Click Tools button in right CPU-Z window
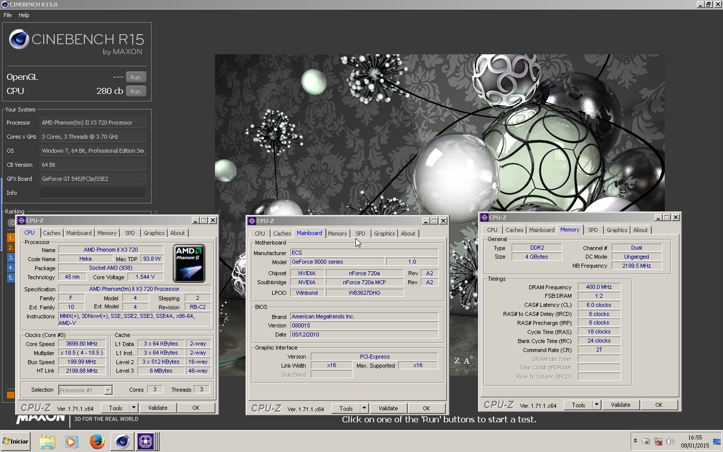The height and width of the screenshot is (452, 723). pyautogui.click(x=578, y=405)
